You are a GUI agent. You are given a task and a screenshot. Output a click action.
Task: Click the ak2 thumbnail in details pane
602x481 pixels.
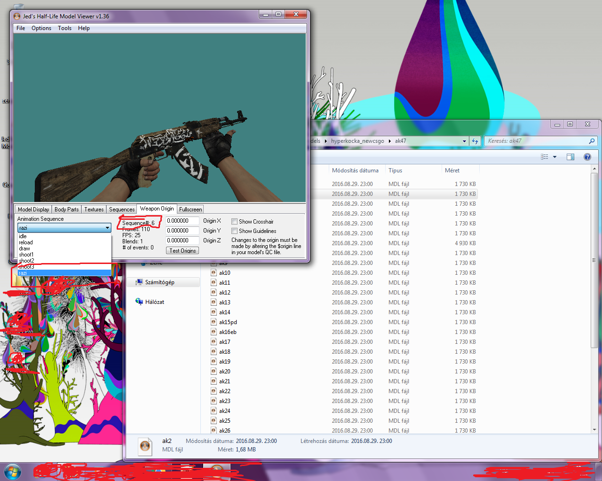tap(145, 446)
